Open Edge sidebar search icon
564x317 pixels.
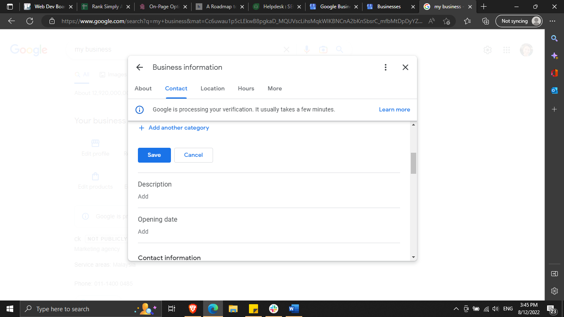(555, 38)
